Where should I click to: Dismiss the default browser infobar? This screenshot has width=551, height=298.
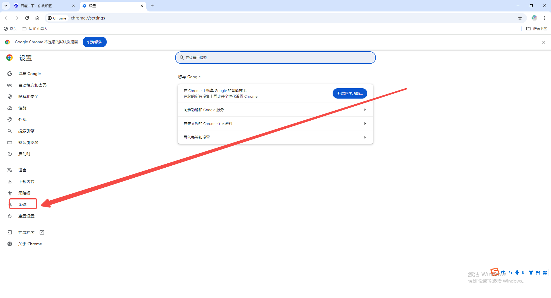[x=544, y=42]
